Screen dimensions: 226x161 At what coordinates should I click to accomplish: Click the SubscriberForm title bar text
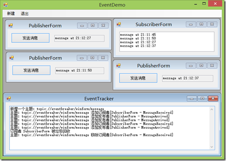(x=154, y=25)
